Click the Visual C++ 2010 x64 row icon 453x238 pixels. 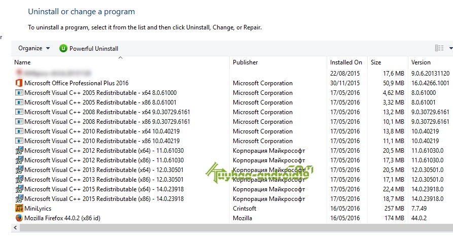coord(19,131)
